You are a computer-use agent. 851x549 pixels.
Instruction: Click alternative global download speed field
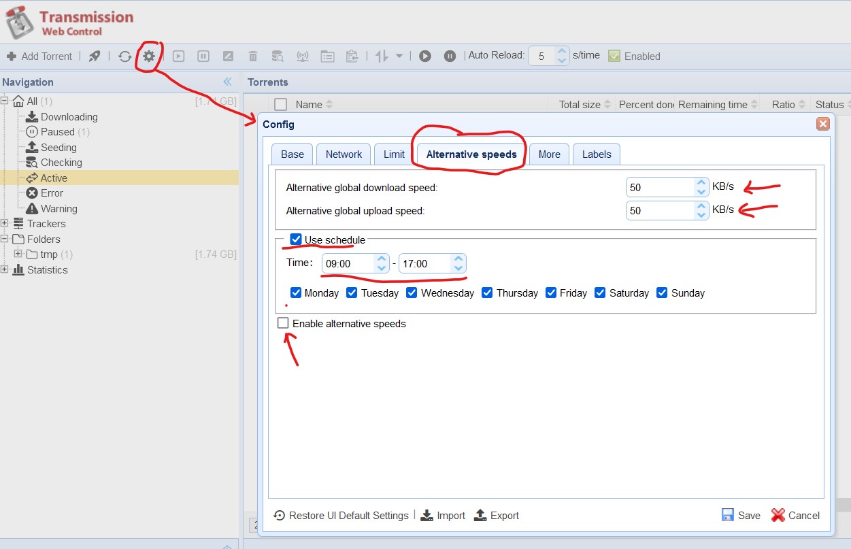(660, 187)
